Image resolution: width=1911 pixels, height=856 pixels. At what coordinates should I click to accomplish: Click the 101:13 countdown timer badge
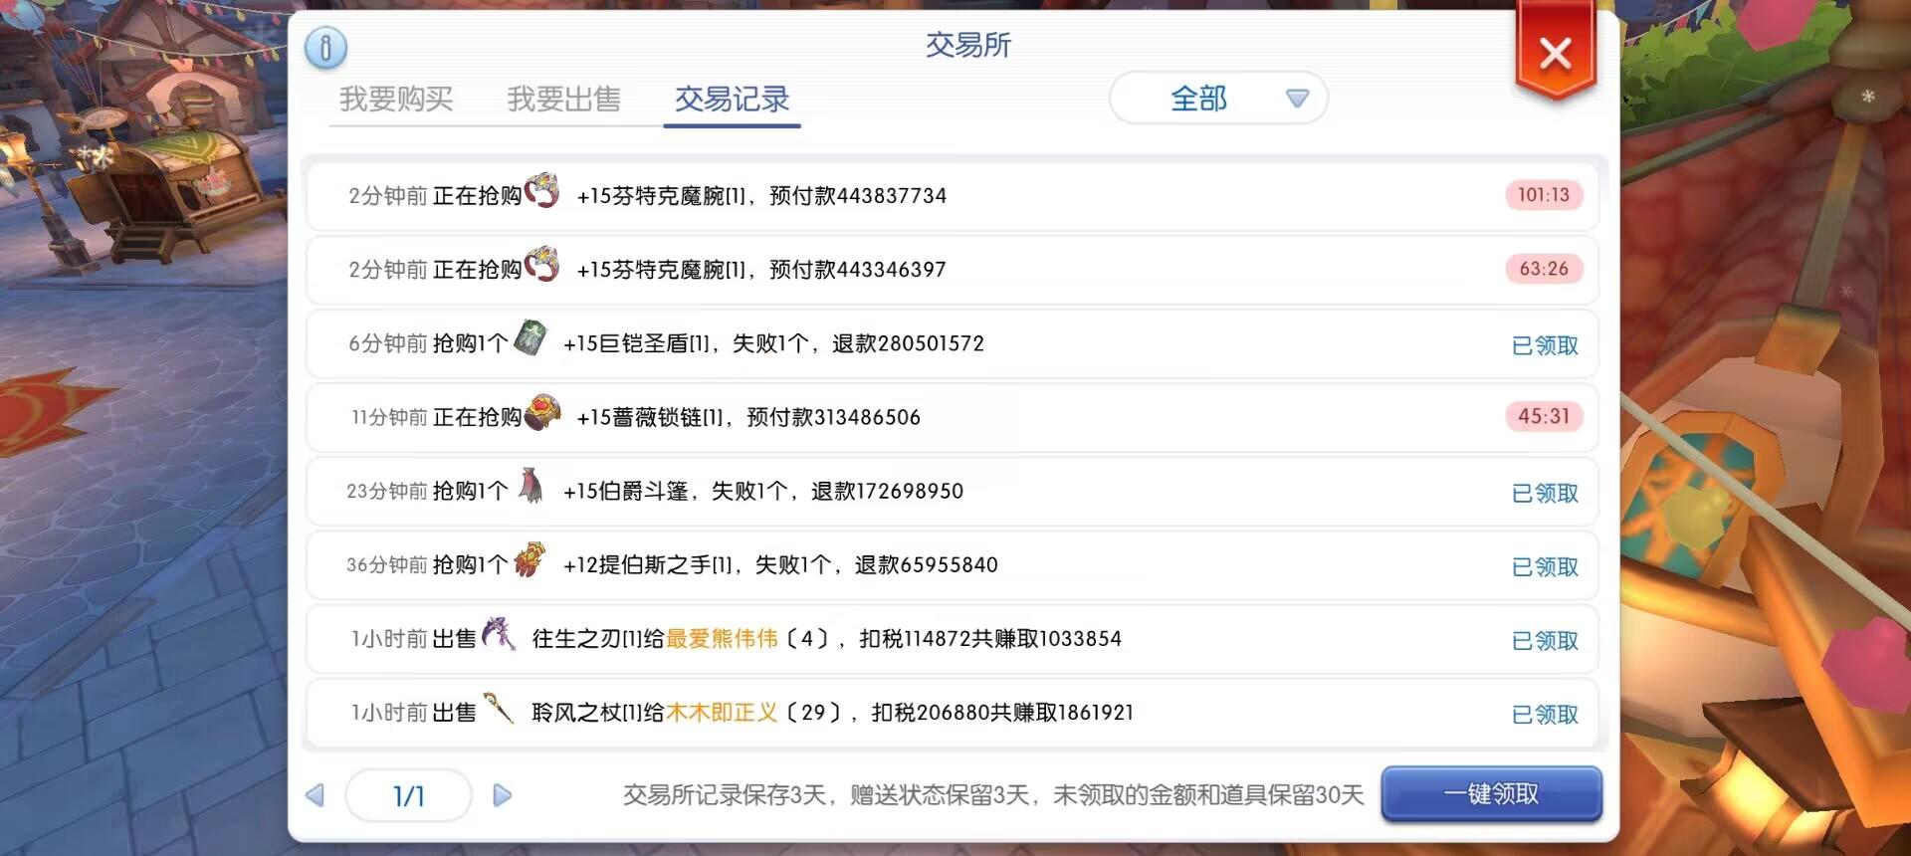click(x=1544, y=195)
